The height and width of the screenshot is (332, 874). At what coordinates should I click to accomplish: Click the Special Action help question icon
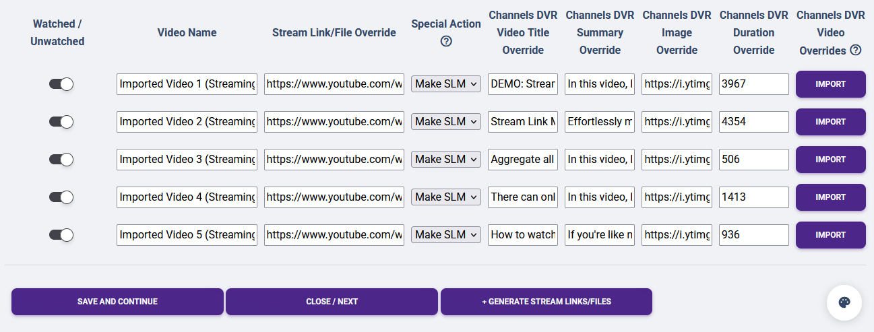point(446,41)
